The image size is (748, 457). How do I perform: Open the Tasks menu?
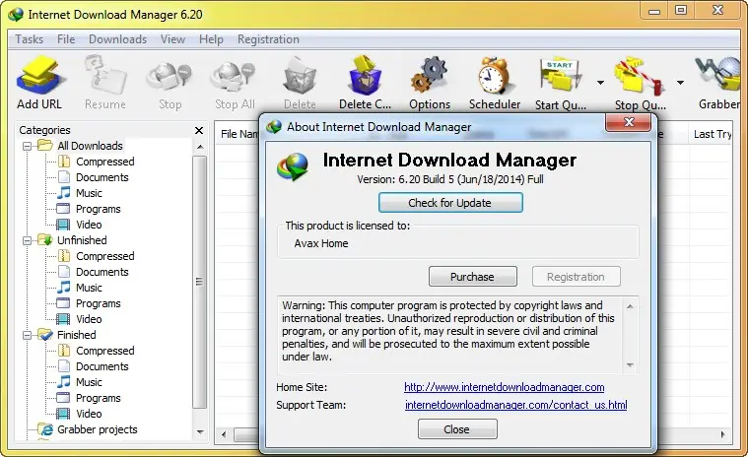tap(30, 39)
